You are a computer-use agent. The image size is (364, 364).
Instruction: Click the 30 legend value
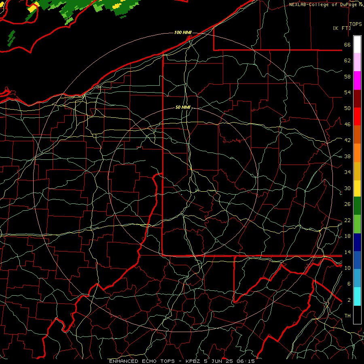(347, 188)
